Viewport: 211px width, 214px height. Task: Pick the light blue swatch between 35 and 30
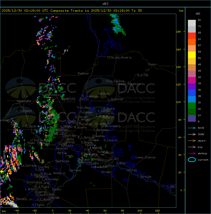(192, 99)
